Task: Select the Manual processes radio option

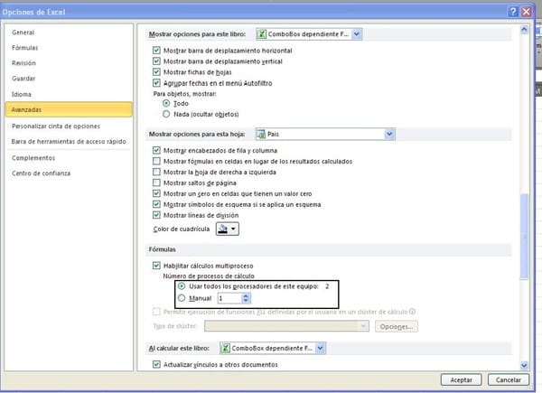Action: 182,298
